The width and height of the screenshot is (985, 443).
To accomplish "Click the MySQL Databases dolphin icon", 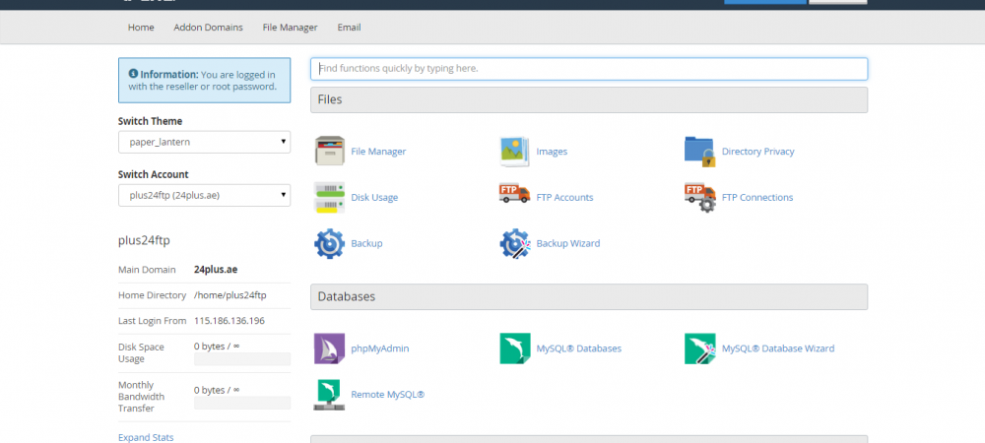I will (514, 348).
